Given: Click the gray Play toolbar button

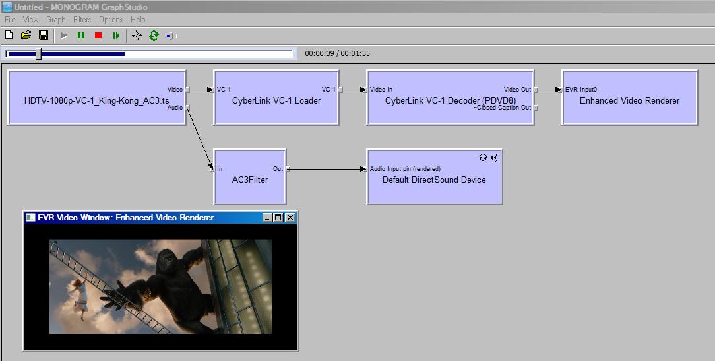Looking at the screenshot, I should (x=64, y=36).
